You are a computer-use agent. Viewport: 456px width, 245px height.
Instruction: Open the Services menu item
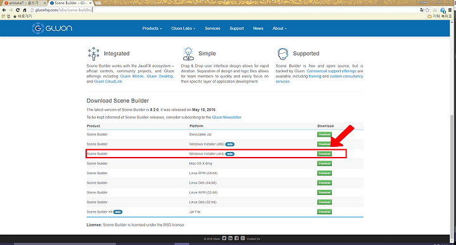click(212, 28)
